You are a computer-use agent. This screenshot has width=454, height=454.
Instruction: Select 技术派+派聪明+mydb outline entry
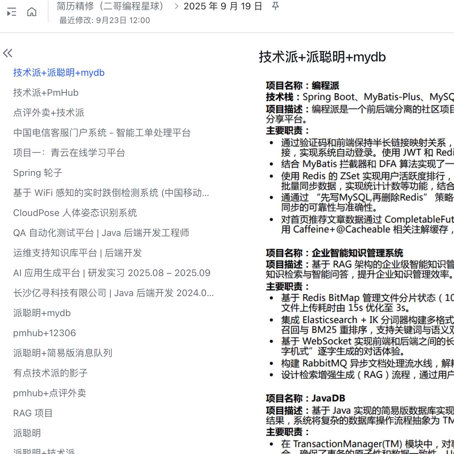pos(59,73)
